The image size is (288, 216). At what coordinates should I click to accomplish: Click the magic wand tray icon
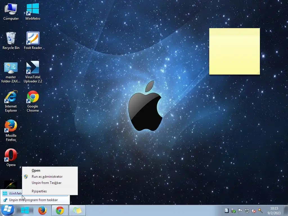[x=260, y=210]
